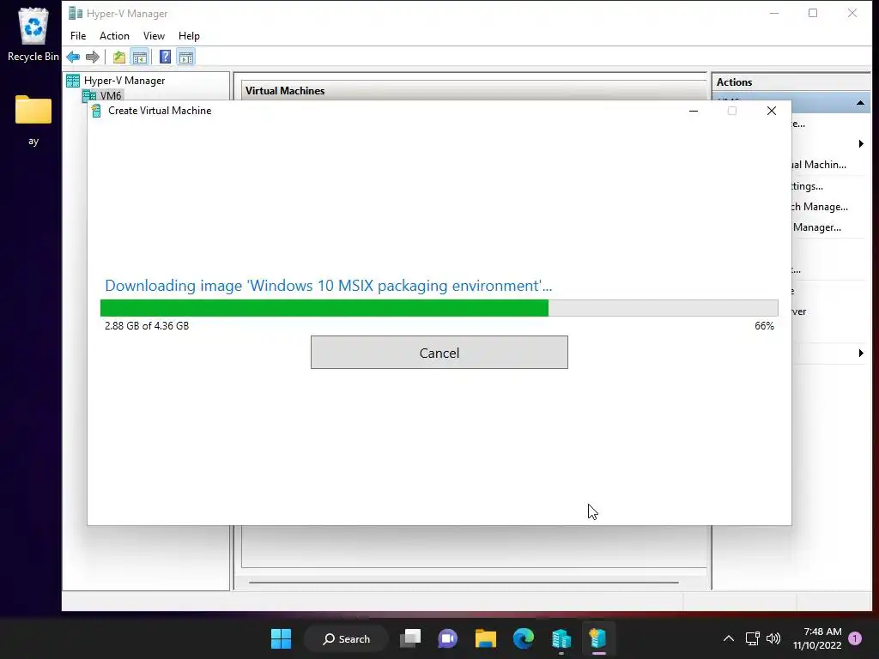Open the Help question mark toolbar icon
This screenshot has width=879, height=659.
point(165,57)
